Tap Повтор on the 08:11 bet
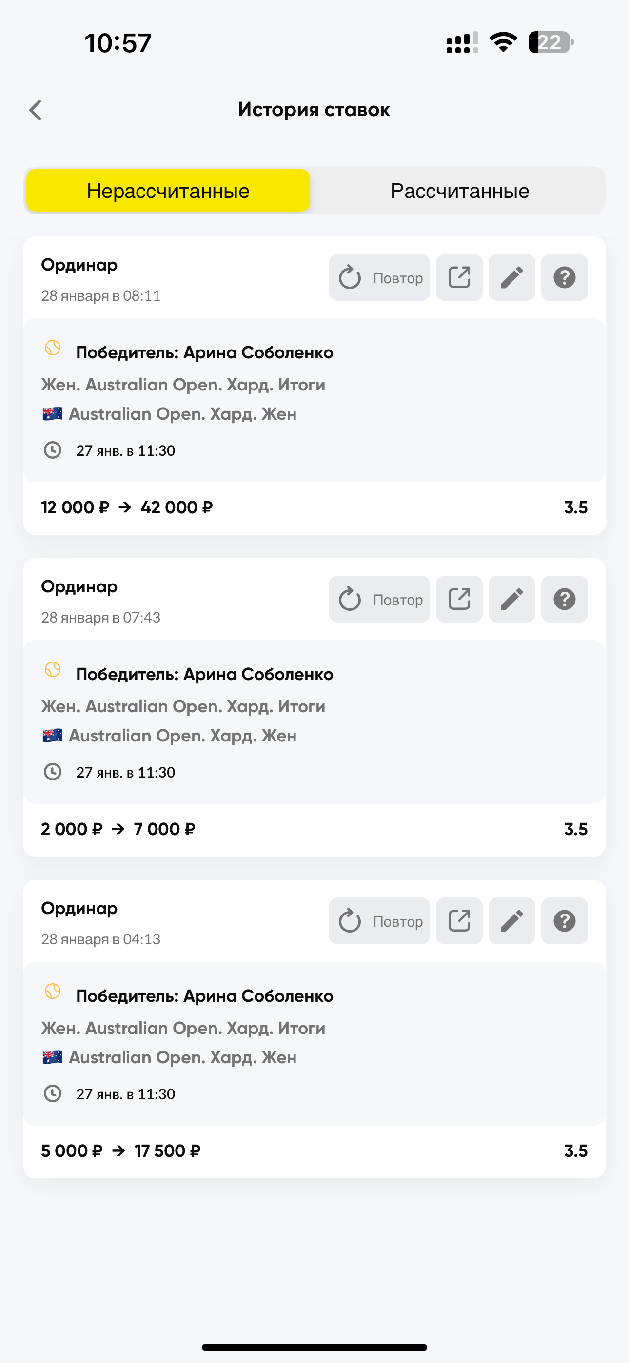This screenshot has width=629, height=1363. click(379, 278)
